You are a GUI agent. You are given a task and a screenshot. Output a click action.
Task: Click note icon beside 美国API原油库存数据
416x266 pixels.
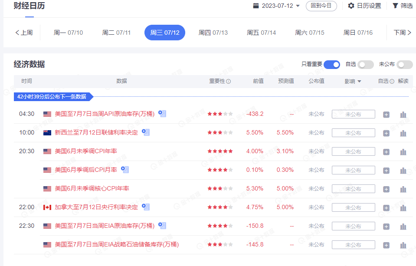click(161, 113)
